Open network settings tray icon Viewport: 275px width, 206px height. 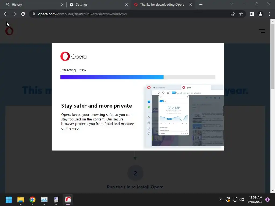click(235, 200)
